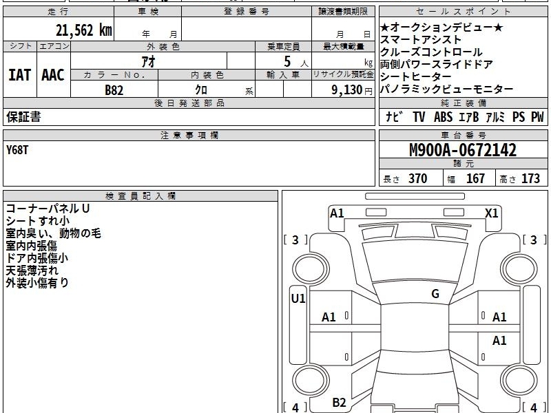Click the G mark on the windshield
This screenshot has height=413, width=551.
[435, 293]
